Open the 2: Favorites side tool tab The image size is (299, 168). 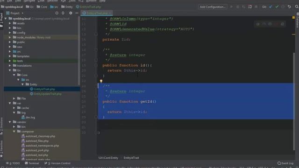point(1,148)
